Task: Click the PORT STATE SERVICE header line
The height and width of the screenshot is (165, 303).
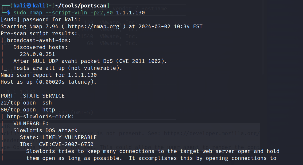Action: click(33, 96)
